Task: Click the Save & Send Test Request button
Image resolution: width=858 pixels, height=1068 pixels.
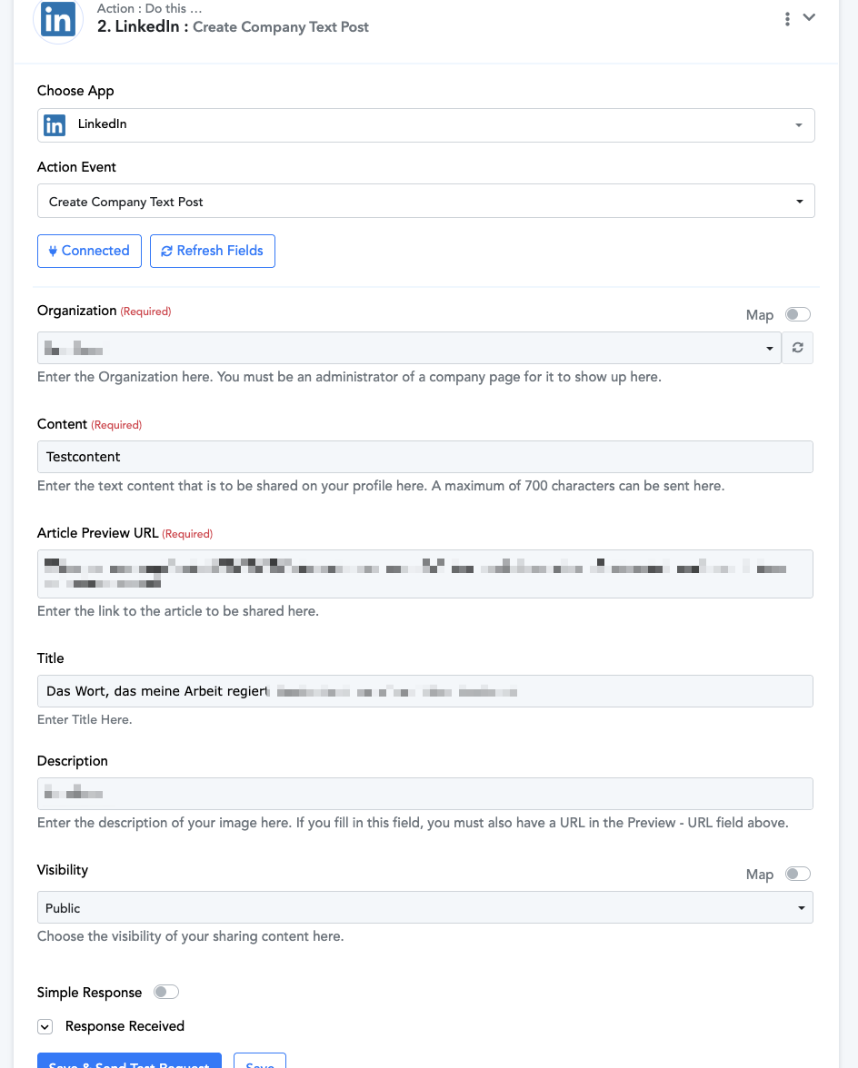Action: [x=129, y=1062]
